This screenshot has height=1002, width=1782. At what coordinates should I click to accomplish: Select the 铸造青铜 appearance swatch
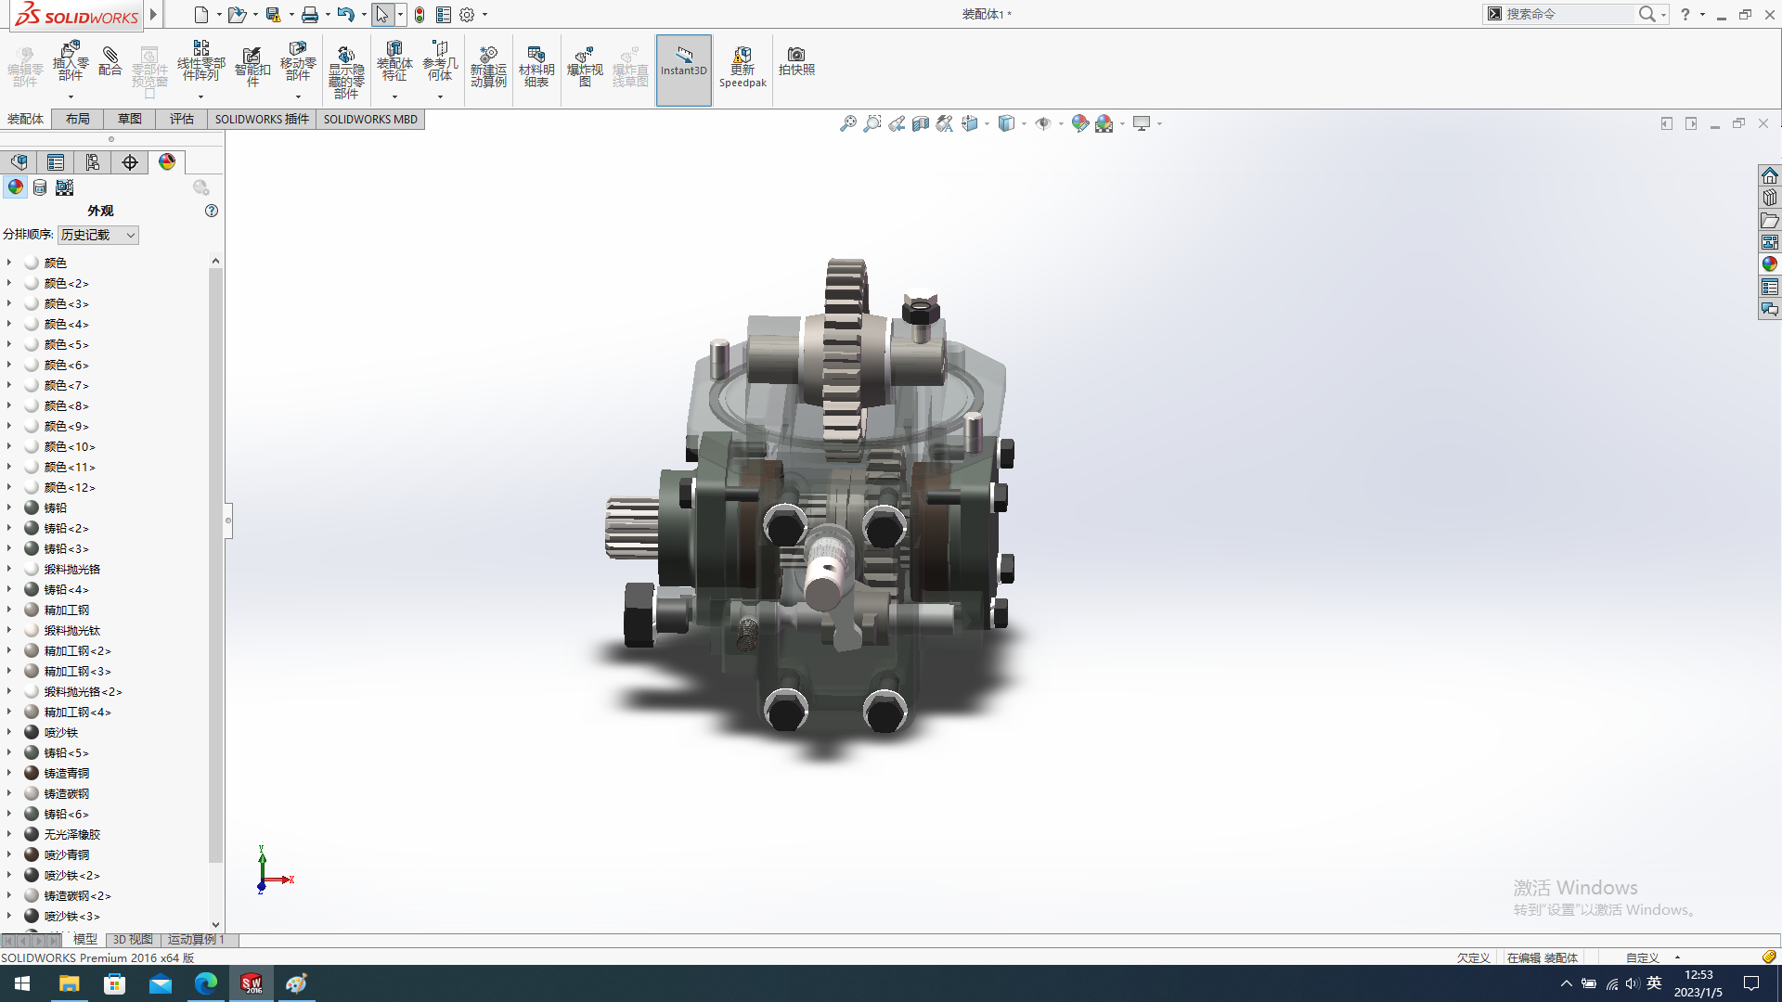pos(32,773)
